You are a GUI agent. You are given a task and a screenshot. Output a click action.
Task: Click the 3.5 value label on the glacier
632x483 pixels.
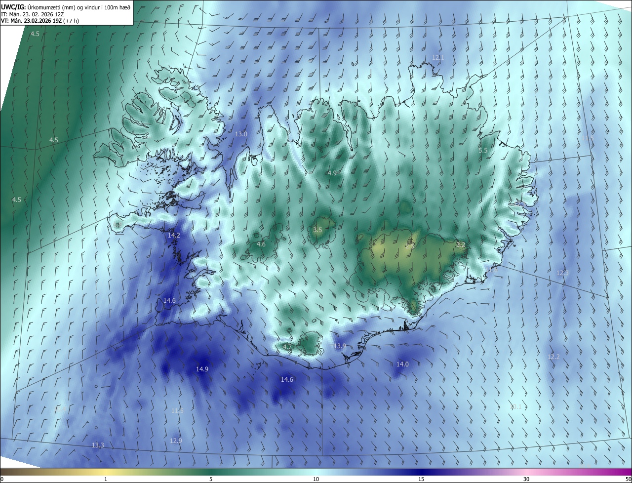(x=317, y=230)
